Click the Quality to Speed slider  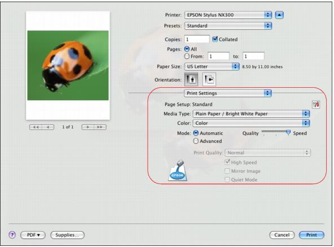coord(276,133)
